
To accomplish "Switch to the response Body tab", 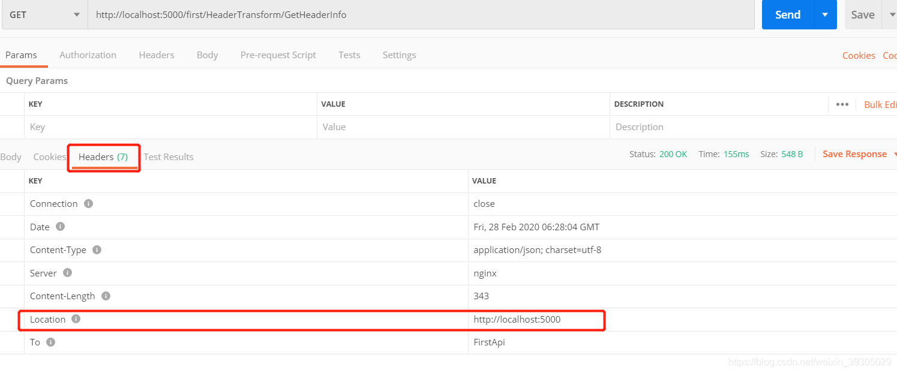I will (11, 157).
